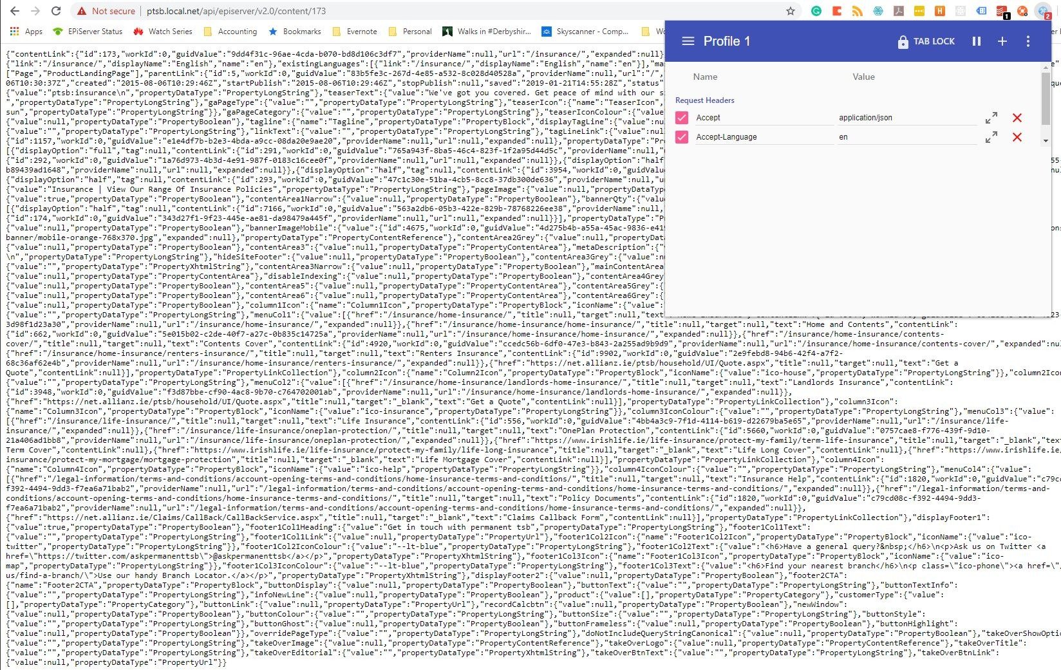Open the Walks in #Derbyshire bookmark
This screenshot has height=670, width=1061.
(x=487, y=31)
